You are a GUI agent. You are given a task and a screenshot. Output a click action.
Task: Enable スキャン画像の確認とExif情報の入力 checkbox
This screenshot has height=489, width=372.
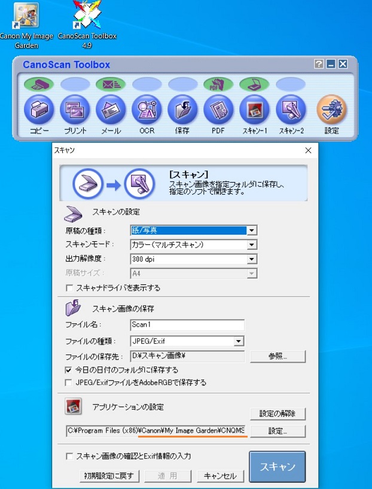coord(69,456)
